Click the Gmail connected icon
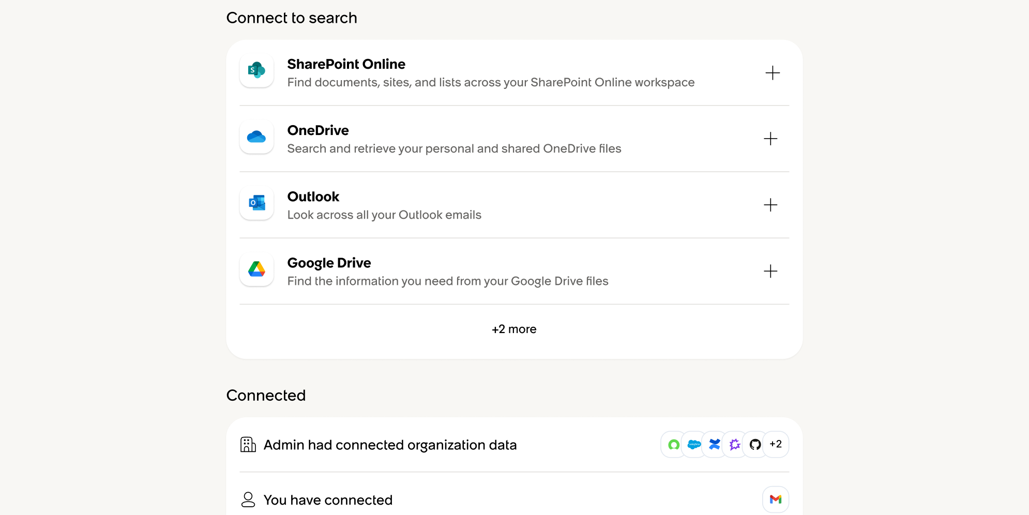 (776, 499)
